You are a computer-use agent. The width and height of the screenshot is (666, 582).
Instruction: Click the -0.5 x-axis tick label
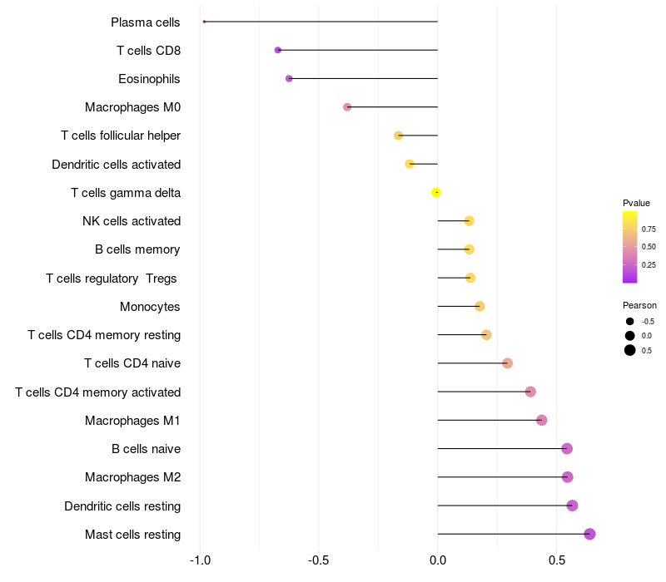pos(318,560)
